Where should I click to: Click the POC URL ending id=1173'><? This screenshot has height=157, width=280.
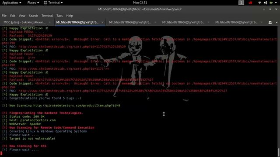pyautogui.click(x=63, y=69)
